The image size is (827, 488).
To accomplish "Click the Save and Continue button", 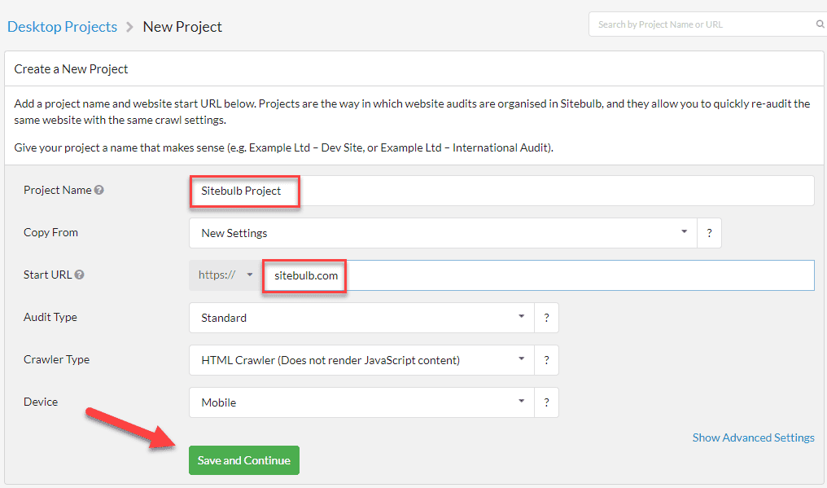I will [x=244, y=460].
